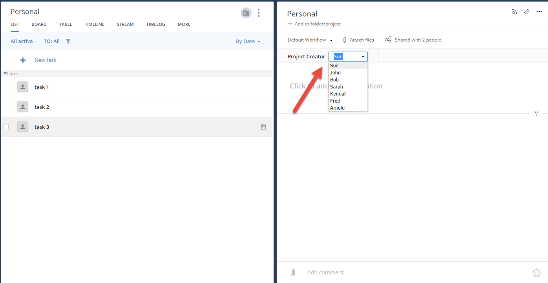Select the task 1 row
This screenshot has width=548, height=283.
137,87
